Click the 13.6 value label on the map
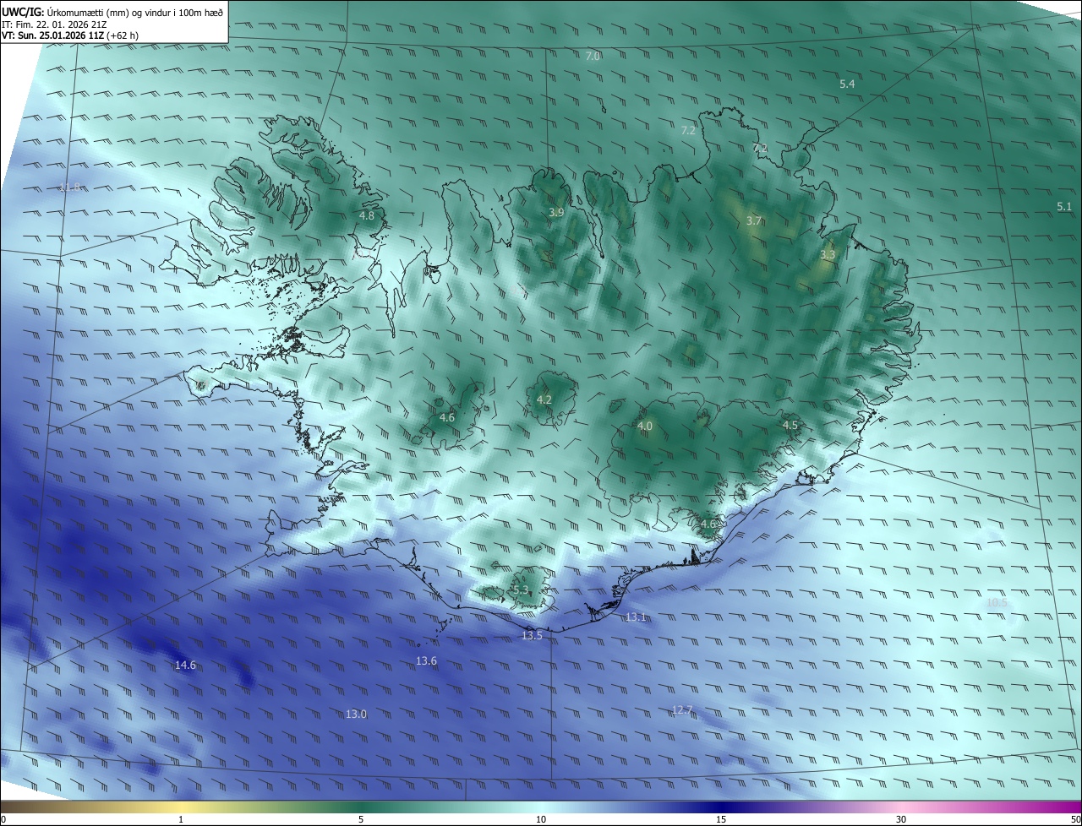 click(427, 660)
